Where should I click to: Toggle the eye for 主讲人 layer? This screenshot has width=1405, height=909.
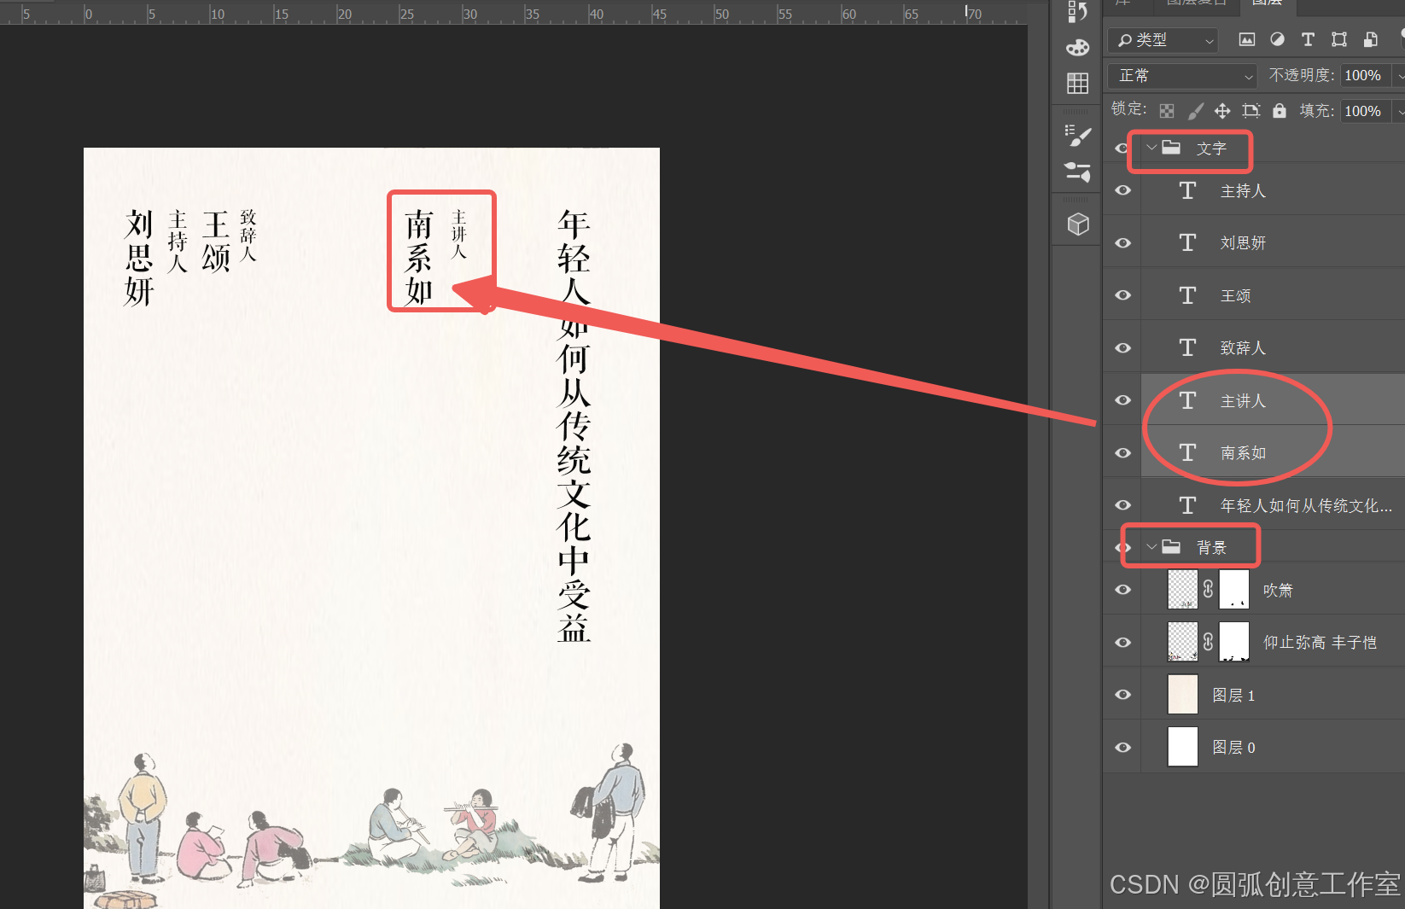click(x=1123, y=400)
